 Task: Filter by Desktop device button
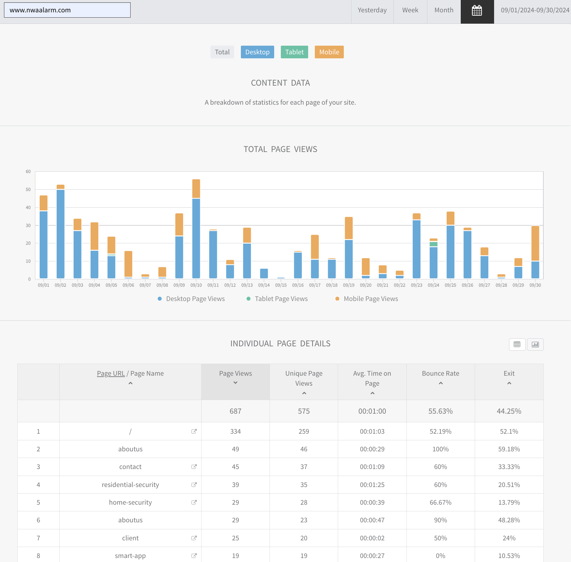pyautogui.click(x=257, y=52)
